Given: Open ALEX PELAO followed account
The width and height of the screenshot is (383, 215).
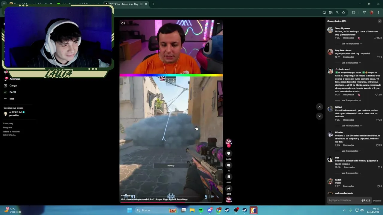Looking at the screenshot, I should tap(14, 114).
